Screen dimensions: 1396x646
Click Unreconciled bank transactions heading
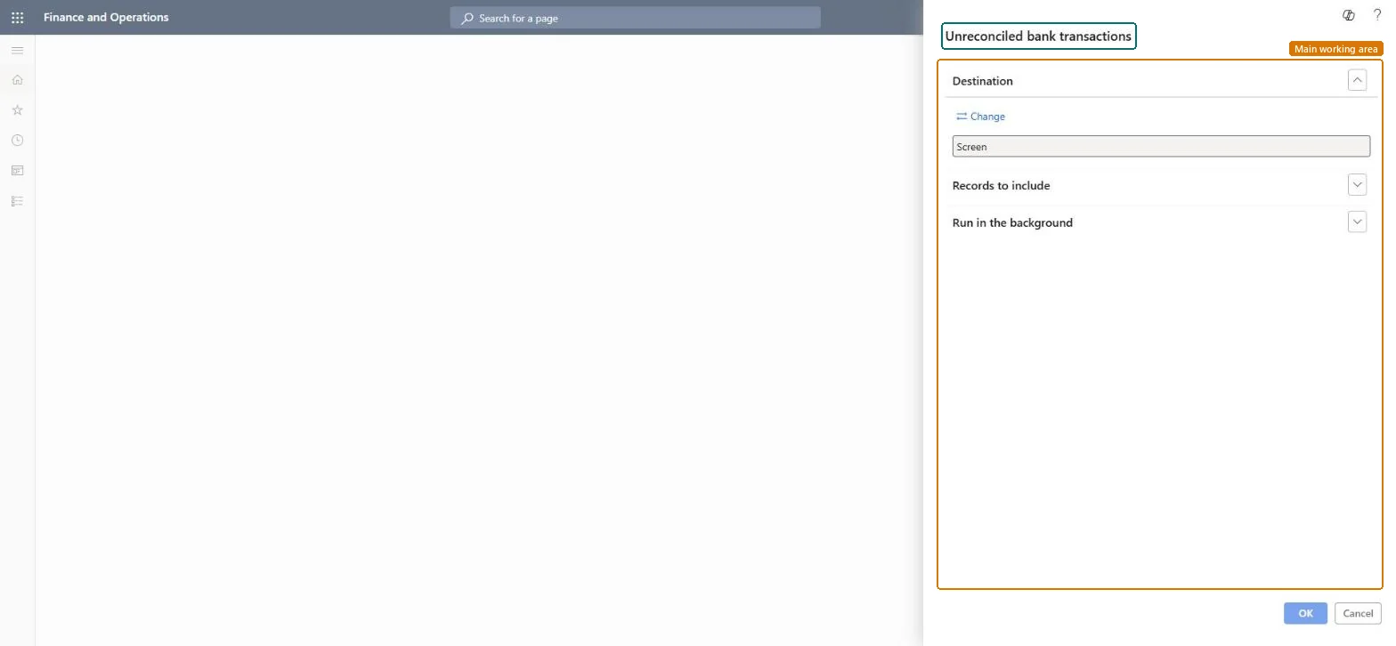tap(1038, 36)
